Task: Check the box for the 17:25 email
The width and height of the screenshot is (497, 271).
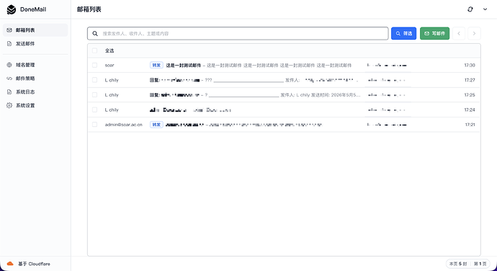Action: tap(94, 95)
